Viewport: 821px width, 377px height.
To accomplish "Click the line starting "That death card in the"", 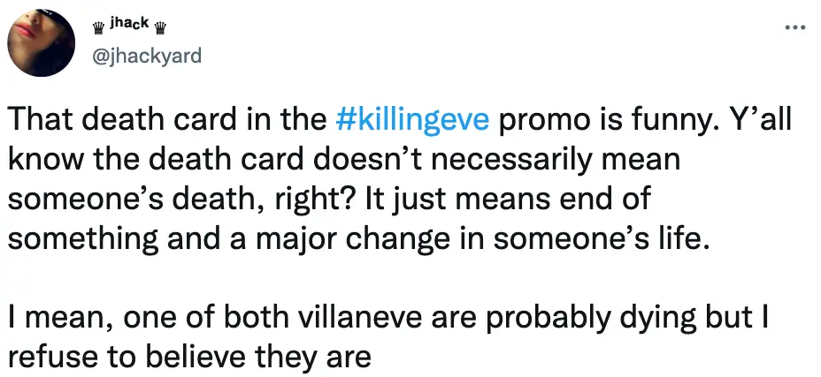I will 398,122.
